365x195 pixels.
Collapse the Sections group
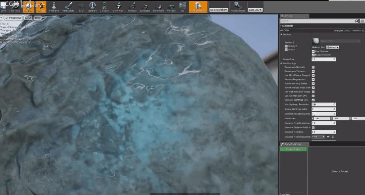[x=281, y=34]
